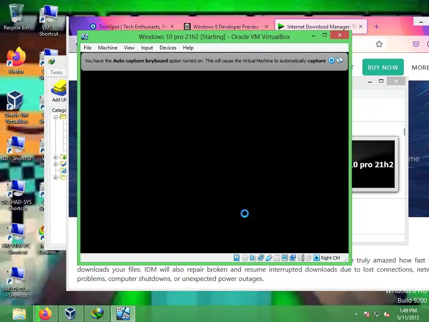Click the BUY NOW button
429x322 pixels.
click(383, 67)
